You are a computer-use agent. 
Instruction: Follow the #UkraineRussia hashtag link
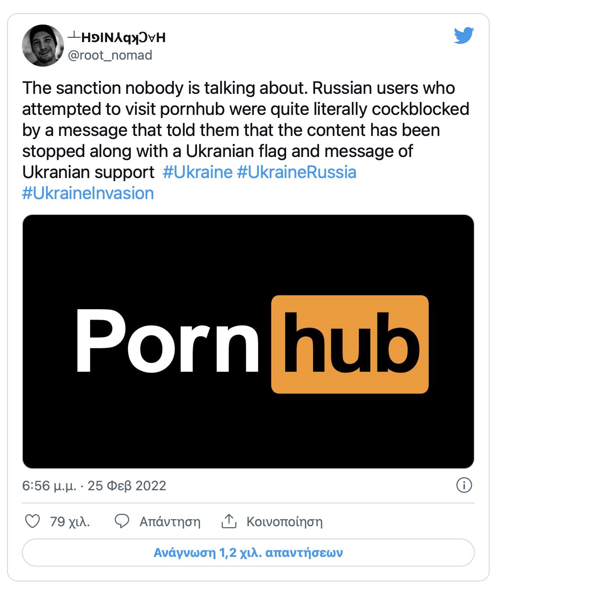point(297,172)
